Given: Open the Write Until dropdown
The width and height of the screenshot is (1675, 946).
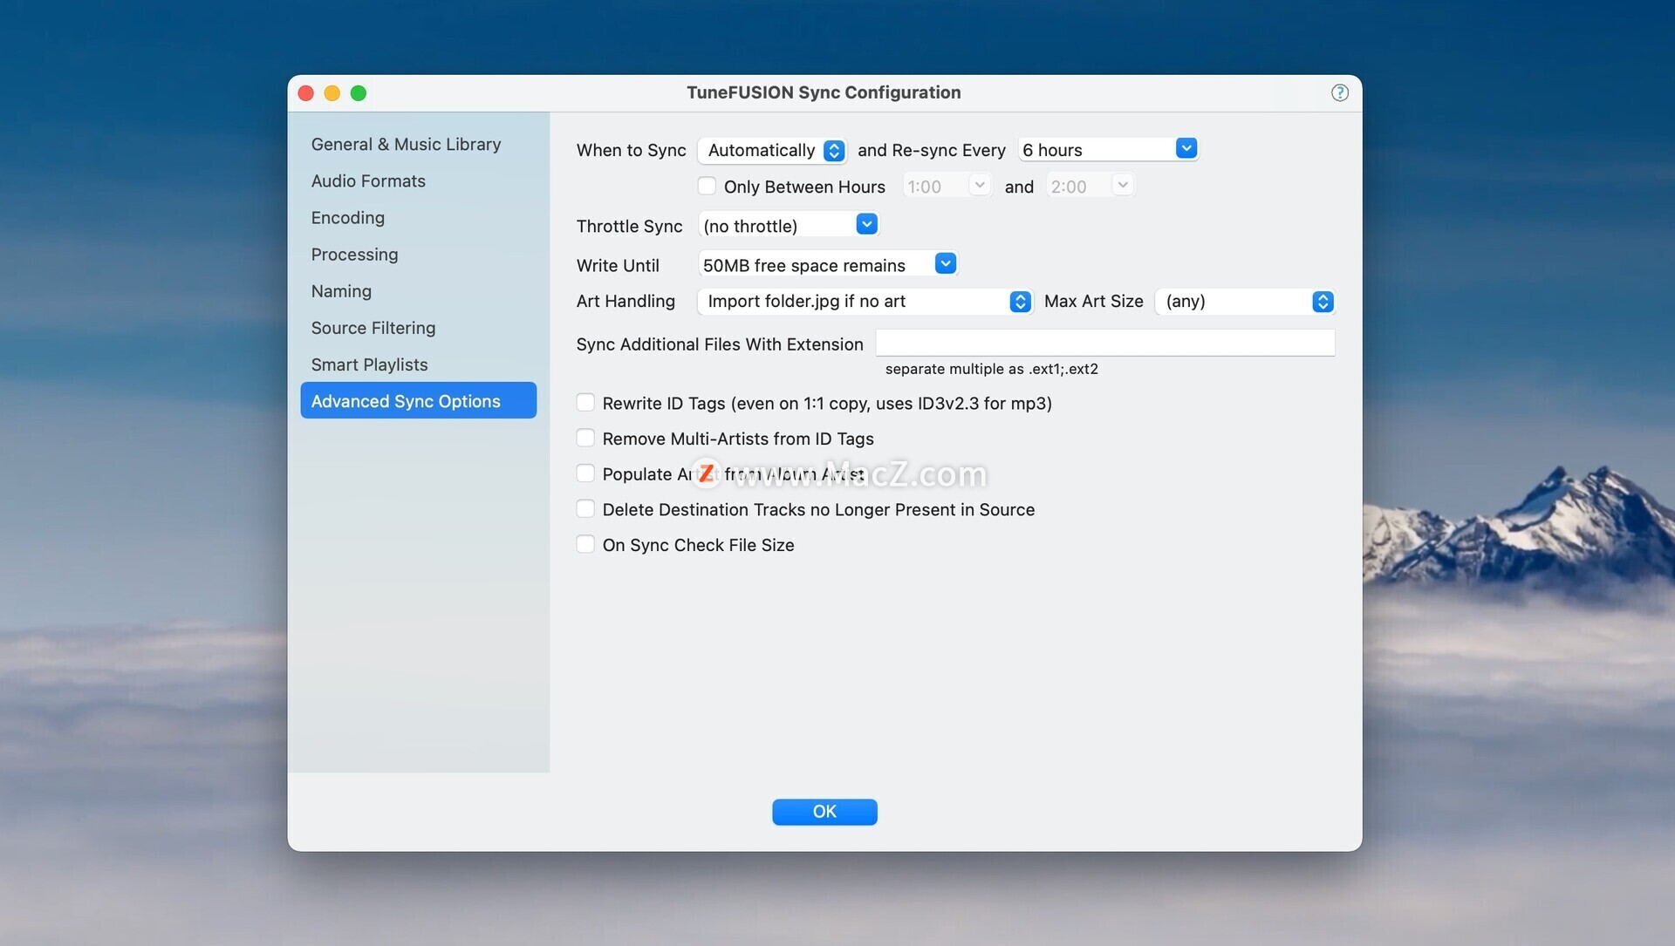Looking at the screenshot, I should click(x=828, y=265).
